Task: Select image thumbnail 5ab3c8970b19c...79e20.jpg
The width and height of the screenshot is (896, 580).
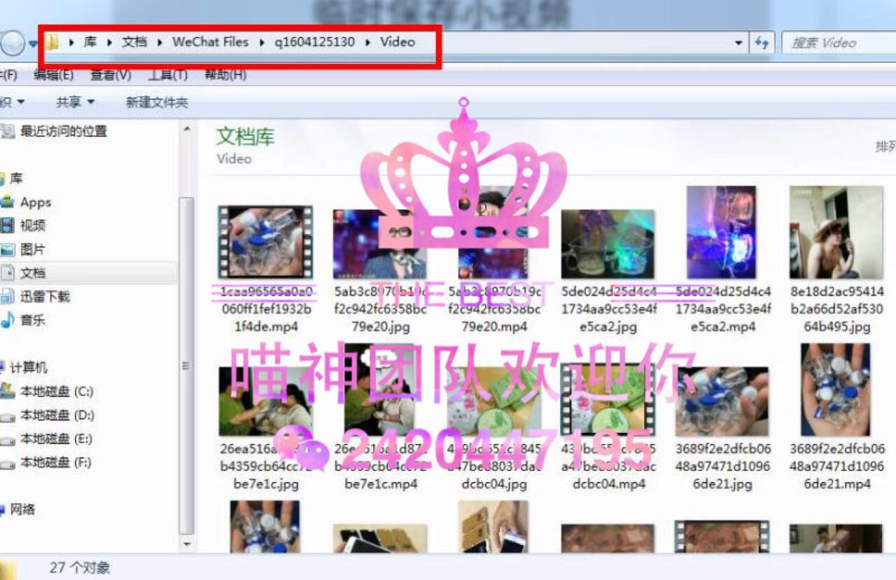Action: (x=379, y=244)
